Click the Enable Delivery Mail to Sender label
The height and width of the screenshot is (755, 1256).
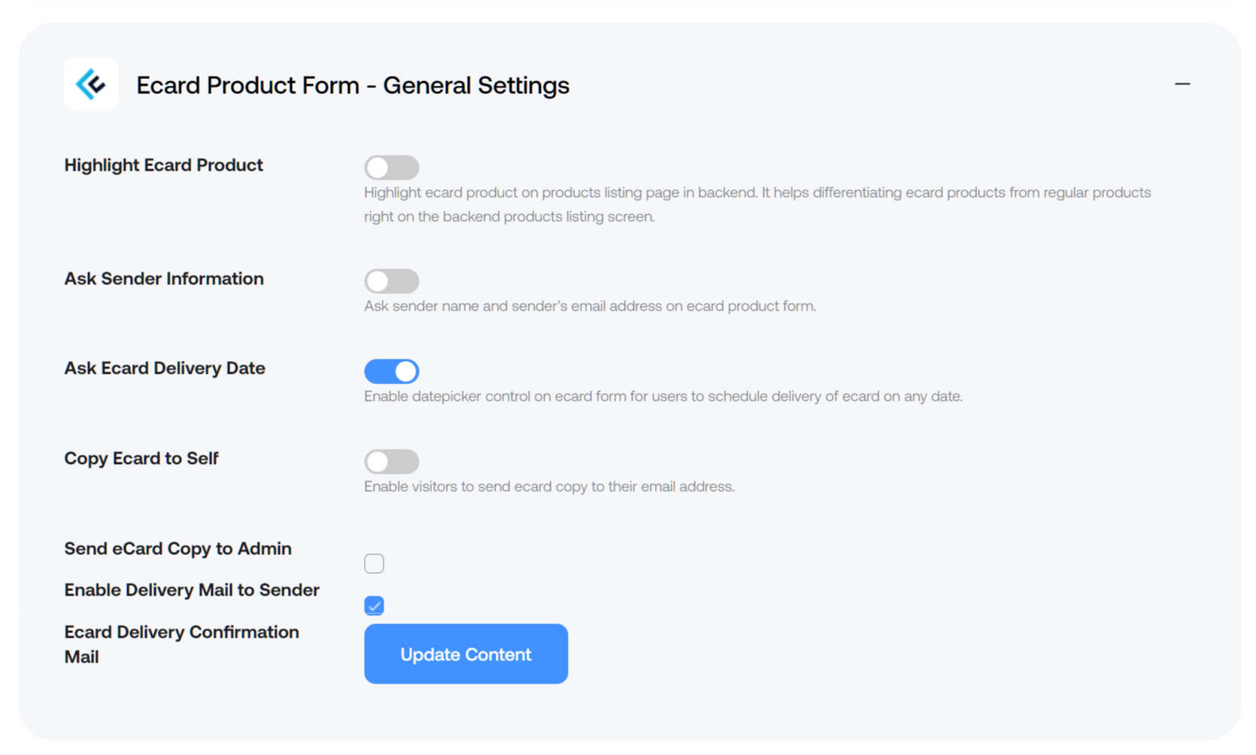click(x=192, y=590)
